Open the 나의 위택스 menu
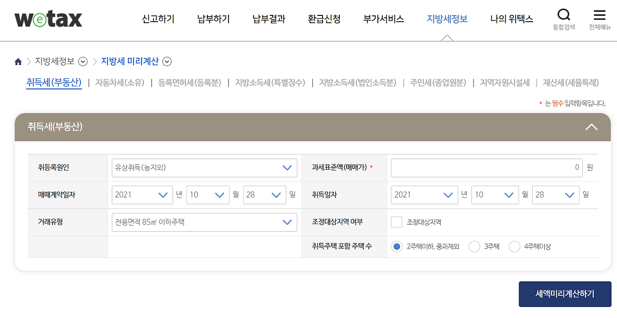Viewport: 617px width, 318px height. click(x=512, y=19)
